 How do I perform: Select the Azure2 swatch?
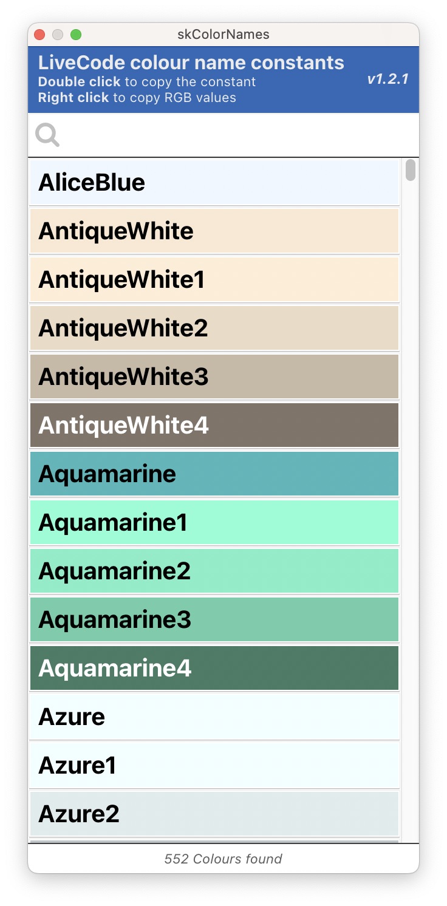pos(214,814)
